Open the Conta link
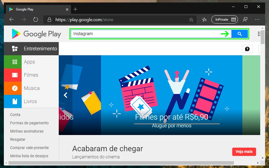Viewport: 269px width, 168px height. point(15,115)
